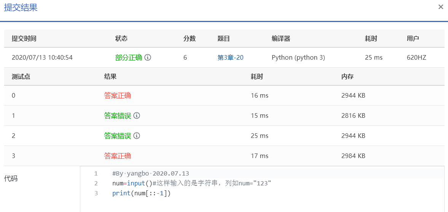Click submission time 2020/07/13 10:40:54
The height and width of the screenshot is (212, 448).
(x=42, y=57)
